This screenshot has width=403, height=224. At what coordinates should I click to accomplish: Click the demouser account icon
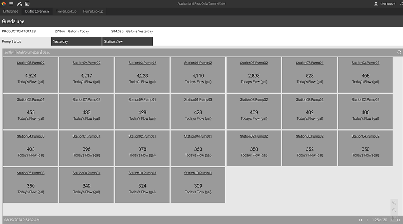pos(376,3)
